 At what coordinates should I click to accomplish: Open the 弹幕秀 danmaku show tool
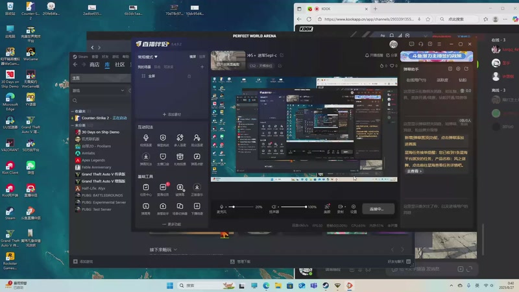tap(145, 206)
